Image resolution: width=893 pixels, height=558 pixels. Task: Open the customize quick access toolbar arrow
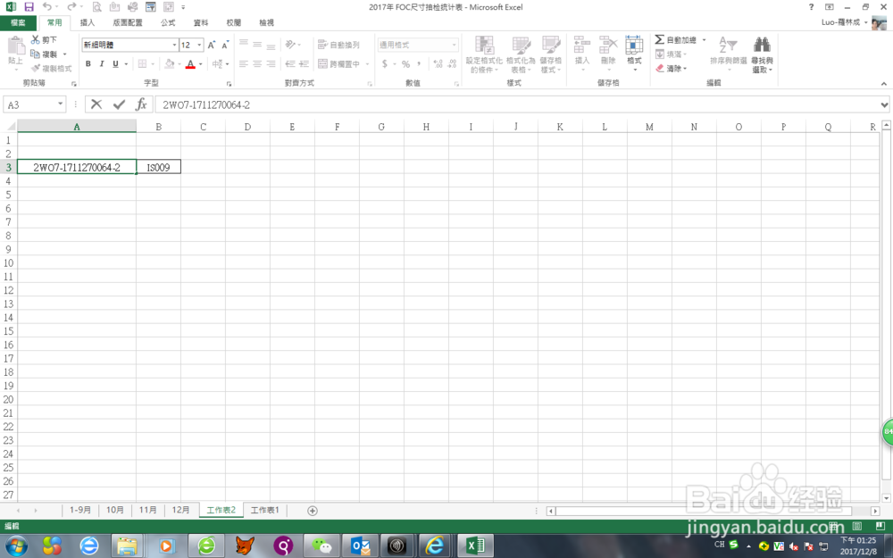[183, 7]
